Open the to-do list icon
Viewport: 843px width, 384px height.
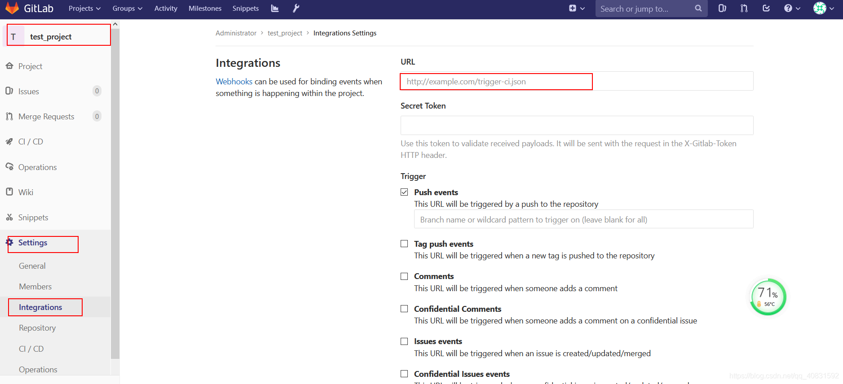766,8
